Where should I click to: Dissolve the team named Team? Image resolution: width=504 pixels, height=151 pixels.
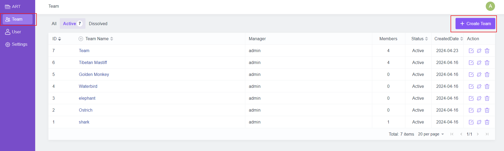pos(479,51)
